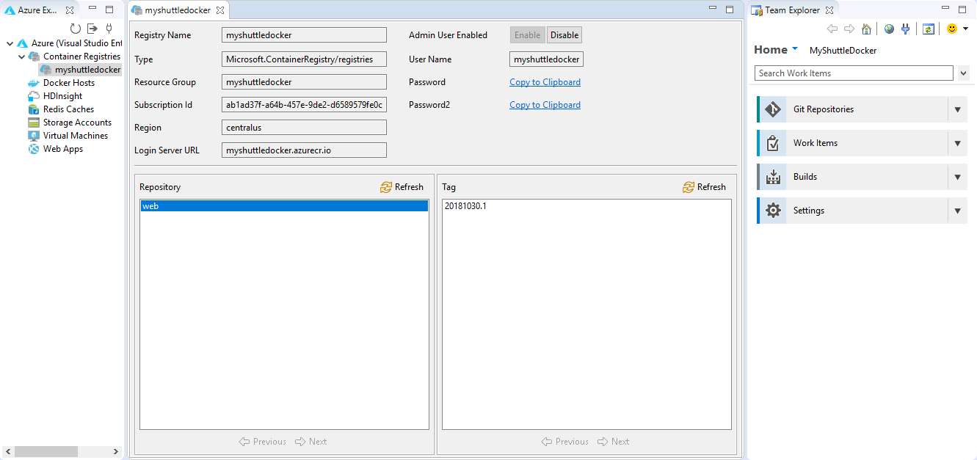Collapse the Container Registries node
The image size is (977, 460).
point(21,56)
